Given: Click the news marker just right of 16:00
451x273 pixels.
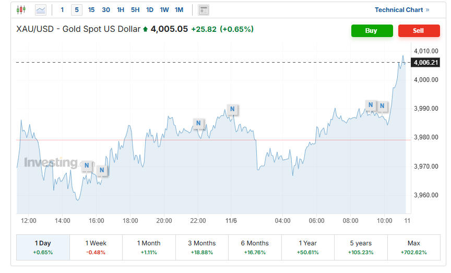Looking at the screenshot, I should [102, 170].
